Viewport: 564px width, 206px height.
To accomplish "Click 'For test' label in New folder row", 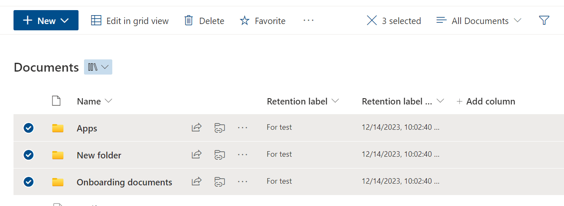I will pos(279,154).
